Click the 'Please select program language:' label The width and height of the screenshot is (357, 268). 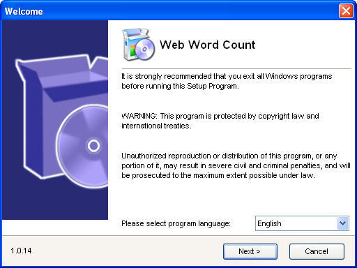point(176,223)
